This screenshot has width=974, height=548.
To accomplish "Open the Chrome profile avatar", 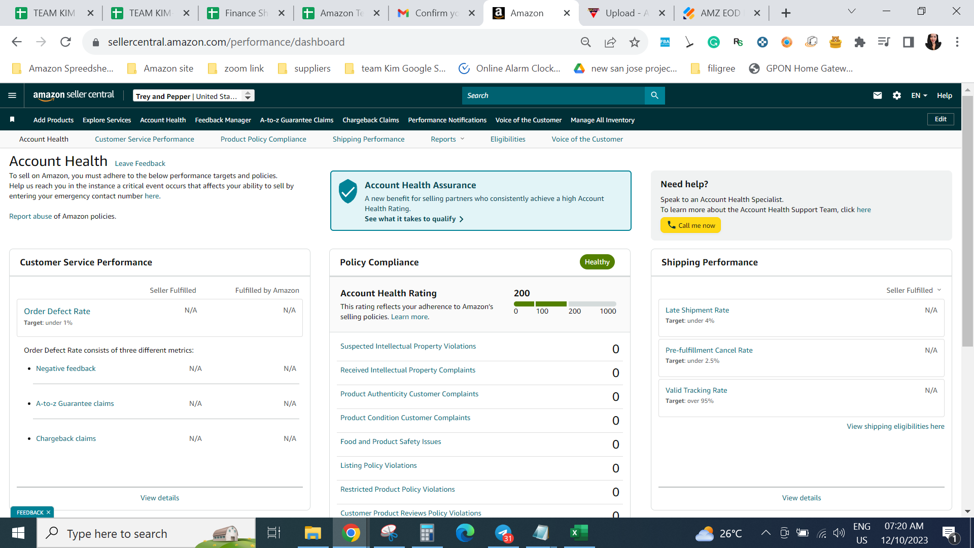I will click(x=933, y=42).
